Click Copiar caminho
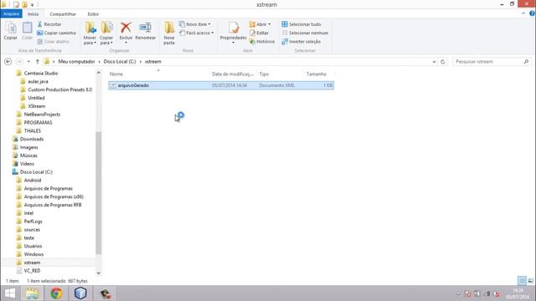Image resolution: width=536 pixels, height=301 pixels. point(56,33)
